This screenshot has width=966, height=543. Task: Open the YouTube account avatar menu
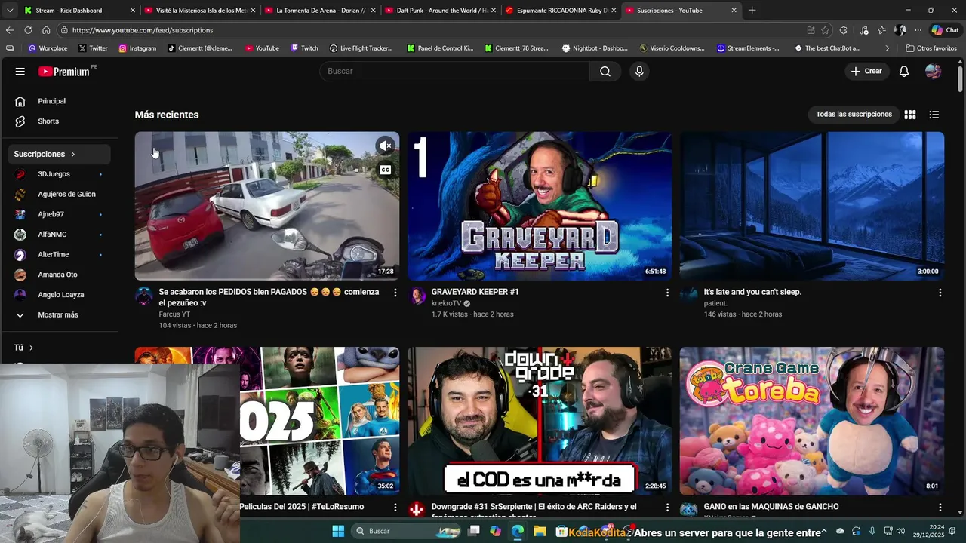[x=933, y=71]
